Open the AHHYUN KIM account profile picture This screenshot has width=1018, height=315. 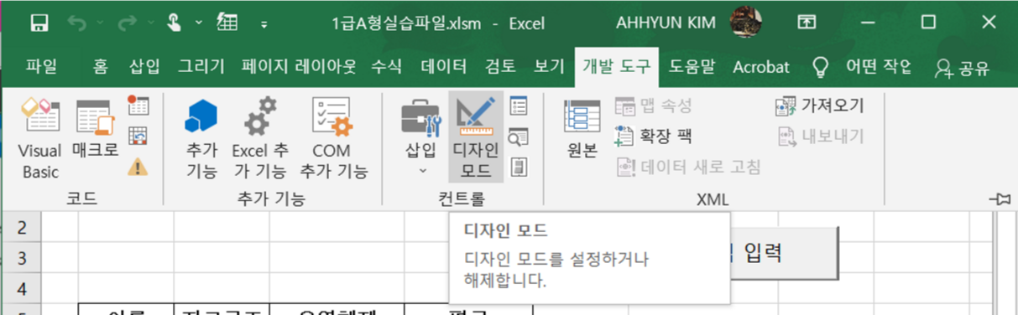[745, 23]
